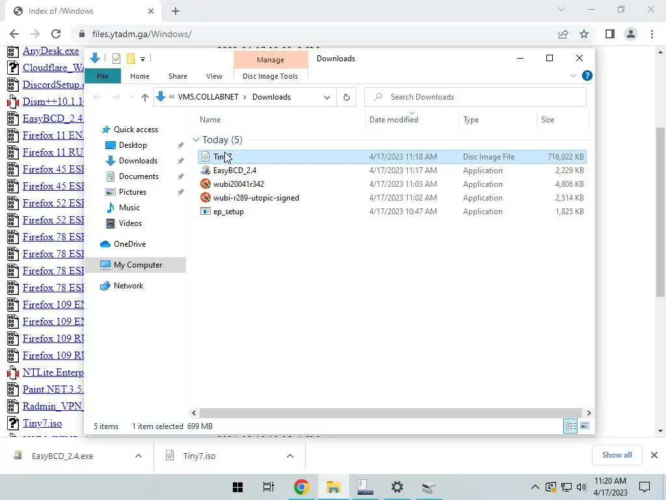Click Chrome share page icon
Image resolution: width=666 pixels, height=500 pixels.
[x=563, y=34]
